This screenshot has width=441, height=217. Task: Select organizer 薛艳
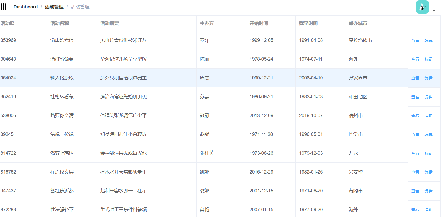[x=205, y=210]
